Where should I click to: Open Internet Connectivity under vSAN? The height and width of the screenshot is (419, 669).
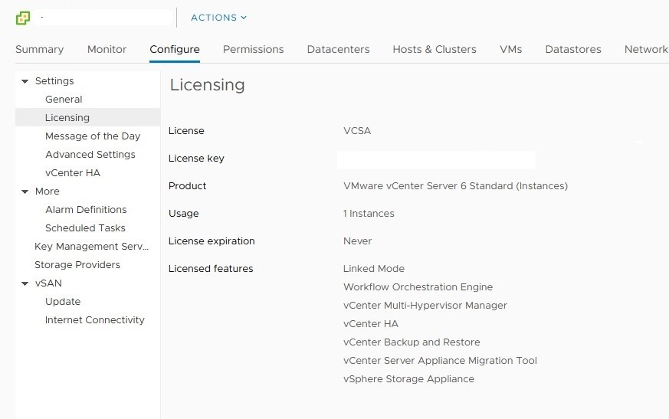(95, 319)
